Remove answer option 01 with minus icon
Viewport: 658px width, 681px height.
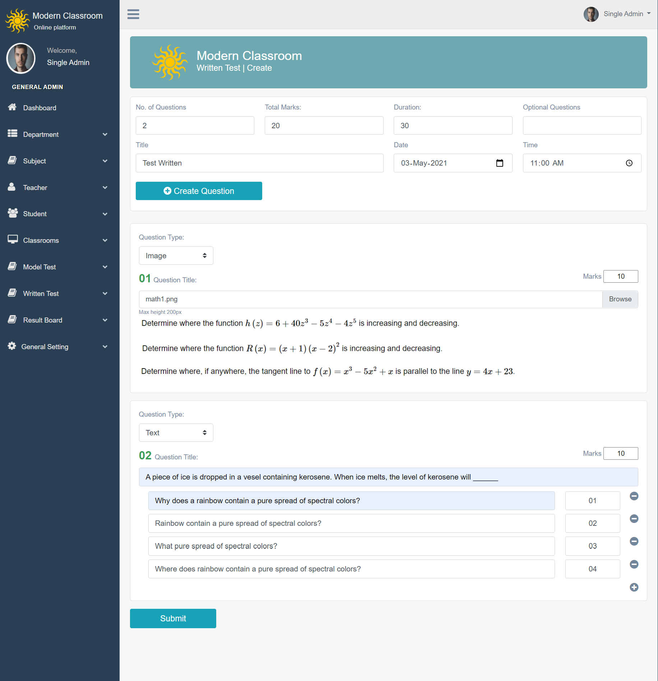634,496
